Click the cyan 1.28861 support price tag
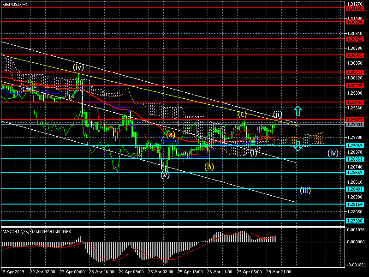The height and width of the screenshot is (277, 369). point(355,159)
